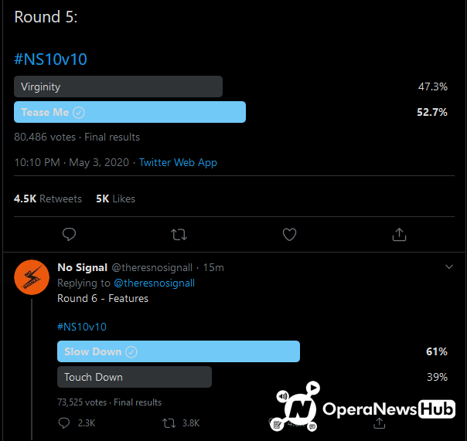This screenshot has height=441, width=467.
Task: Select the Slow Down poll option
Action: [x=178, y=352]
